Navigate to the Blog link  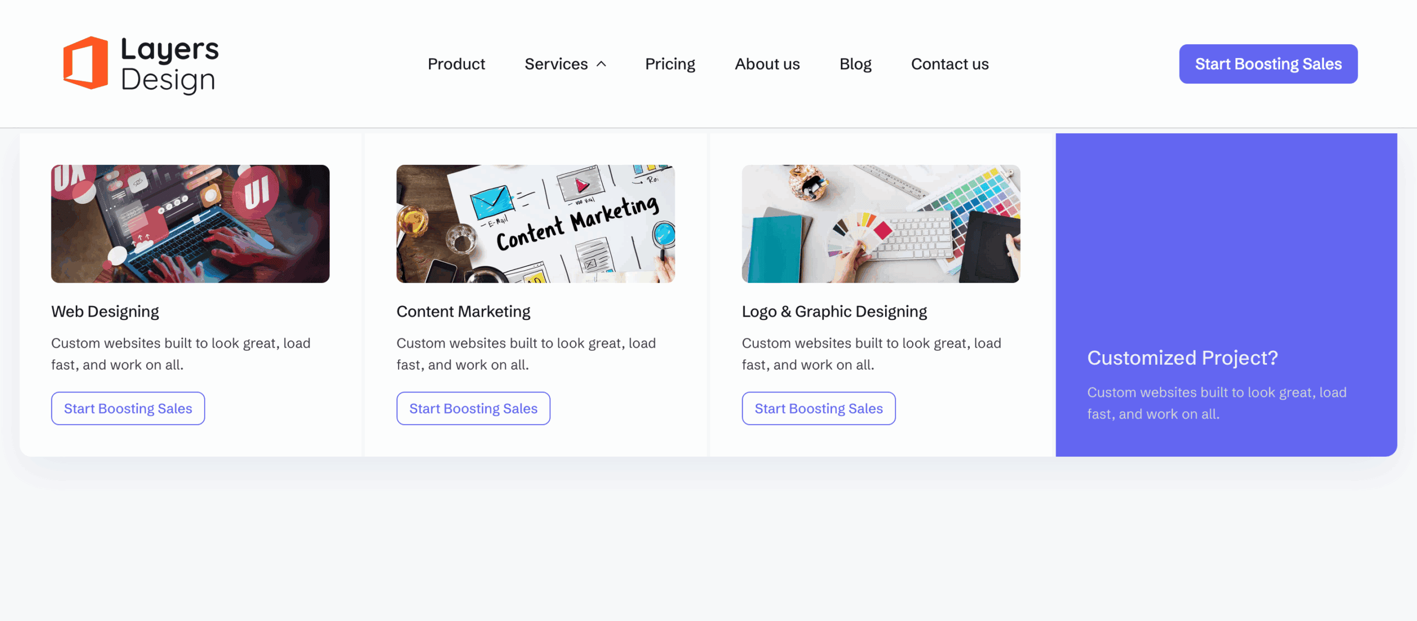855,64
